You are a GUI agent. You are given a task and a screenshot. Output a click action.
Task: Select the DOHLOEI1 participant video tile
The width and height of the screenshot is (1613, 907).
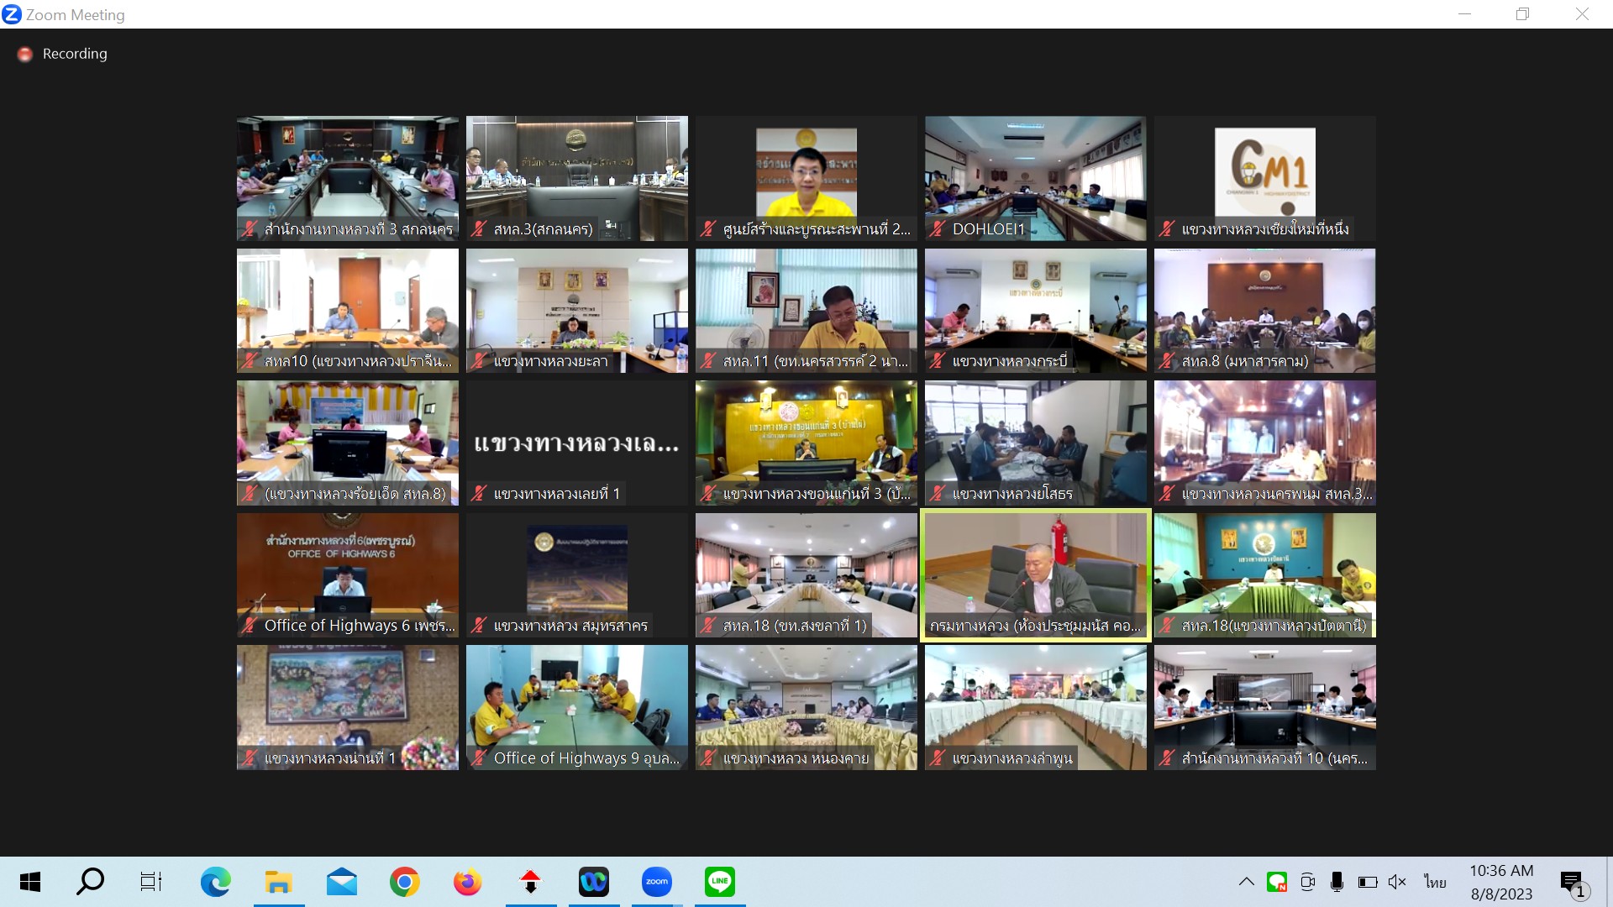1035,178
